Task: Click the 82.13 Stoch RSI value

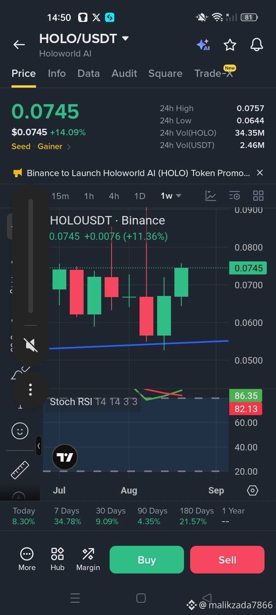Action: pos(246,409)
